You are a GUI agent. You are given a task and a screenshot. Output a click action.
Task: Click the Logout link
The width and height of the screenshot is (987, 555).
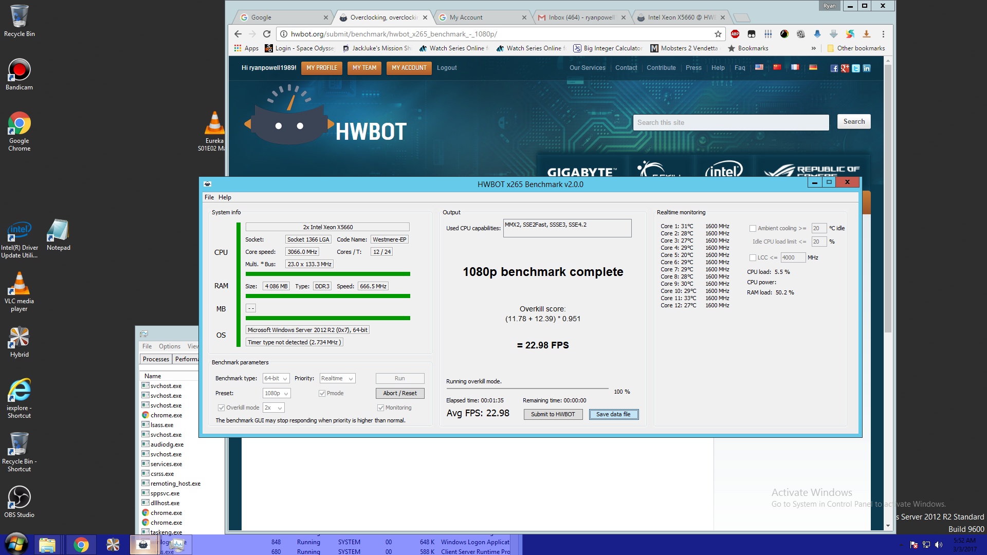(447, 68)
